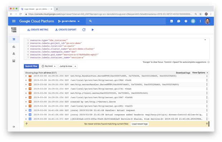This screenshot has width=222, height=142.
Task: Click help icon beside autocomplete hint
Action: [x=208, y=62]
